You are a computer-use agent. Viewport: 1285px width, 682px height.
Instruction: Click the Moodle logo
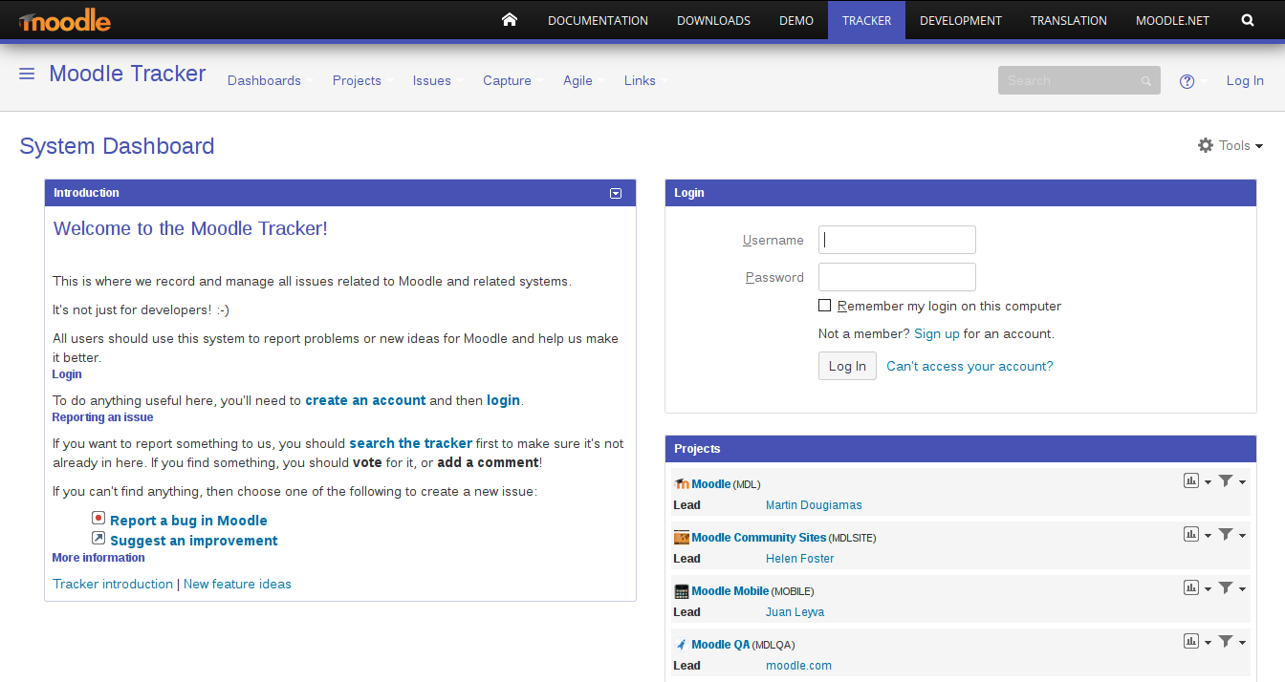pyautogui.click(x=64, y=20)
